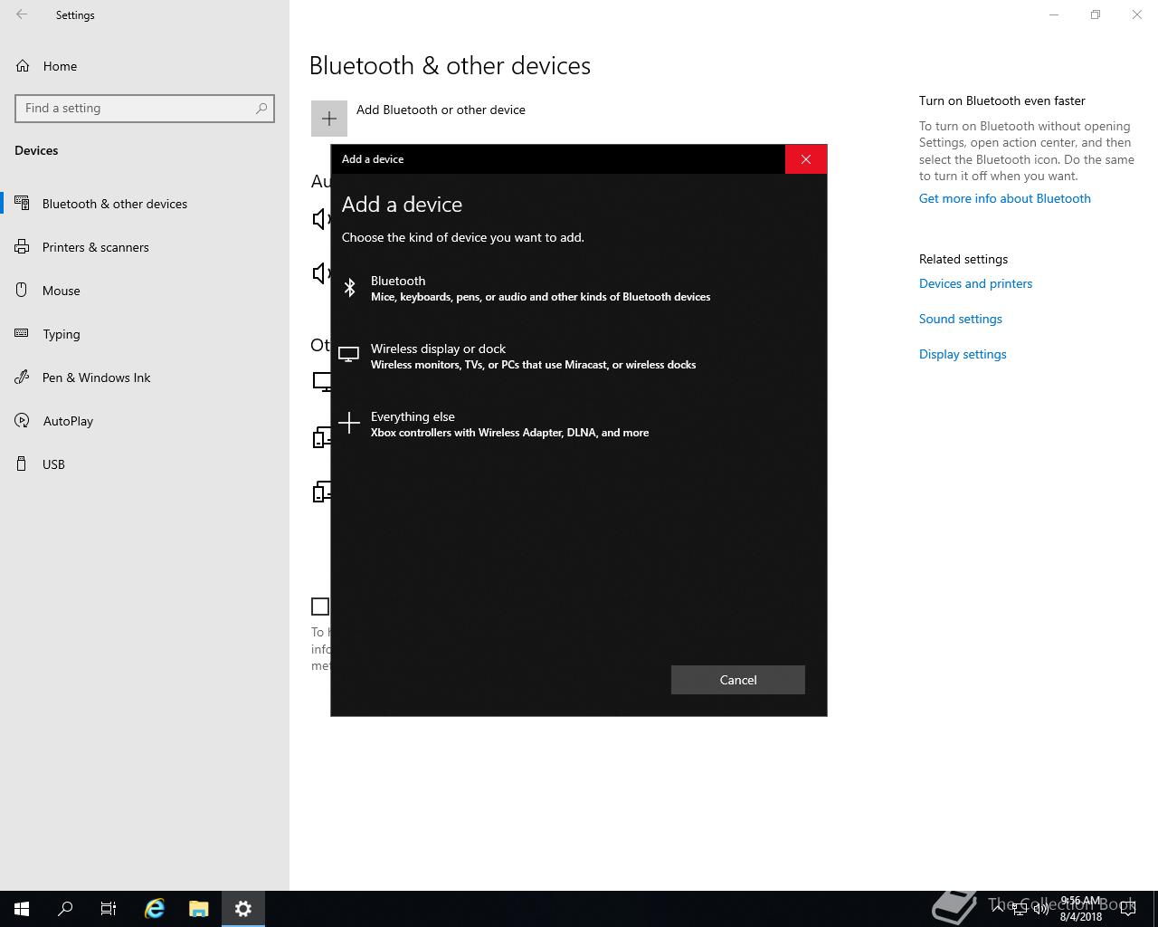Click the plus Add Bluetooth device button
1158x927 pixels.
point(329,119)
